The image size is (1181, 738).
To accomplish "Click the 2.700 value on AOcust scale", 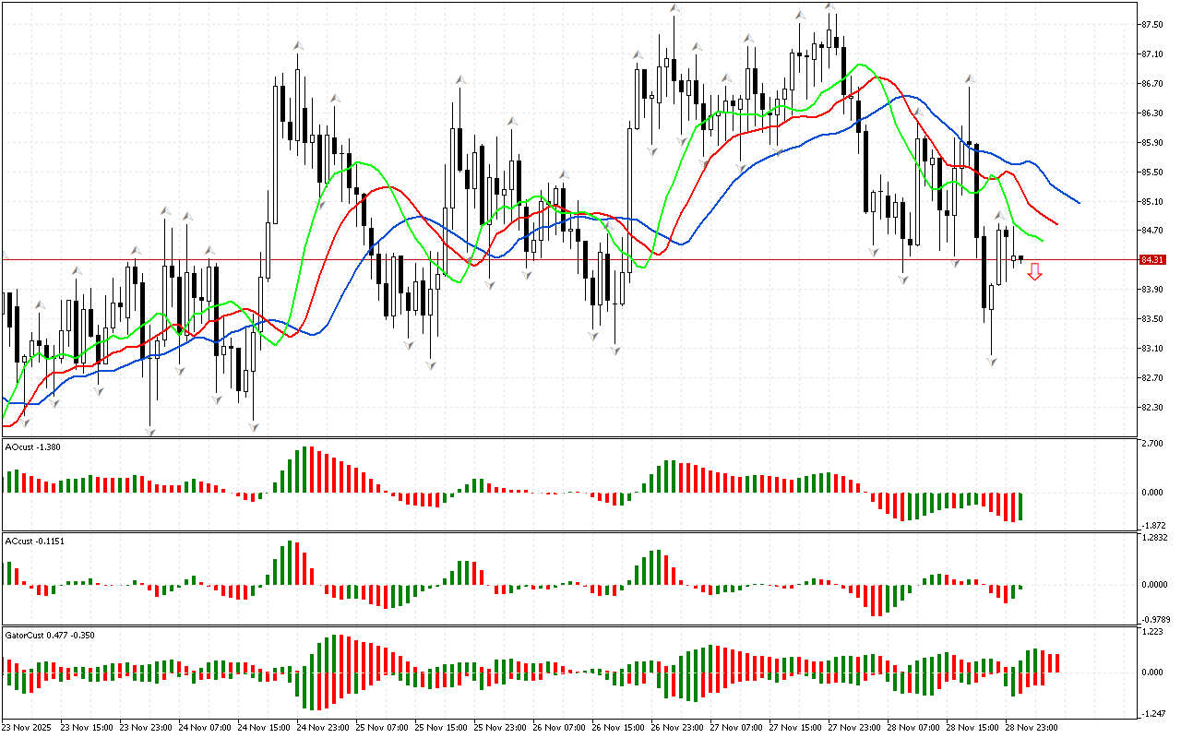I will click(1151, 444).
